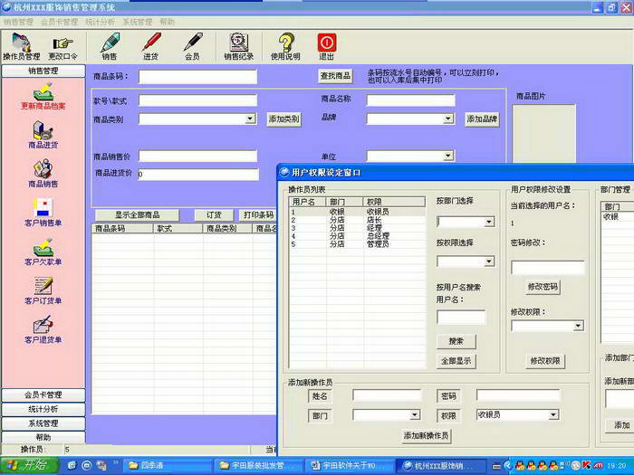
Task: Open the 统计分析 sidebar tab
Action: tap(43, 409)
